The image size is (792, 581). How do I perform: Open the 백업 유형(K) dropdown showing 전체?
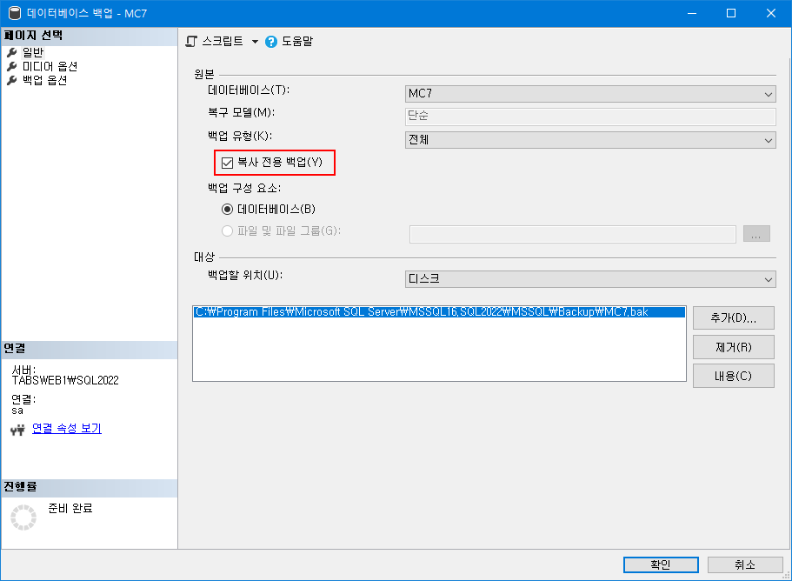(769, 138)
